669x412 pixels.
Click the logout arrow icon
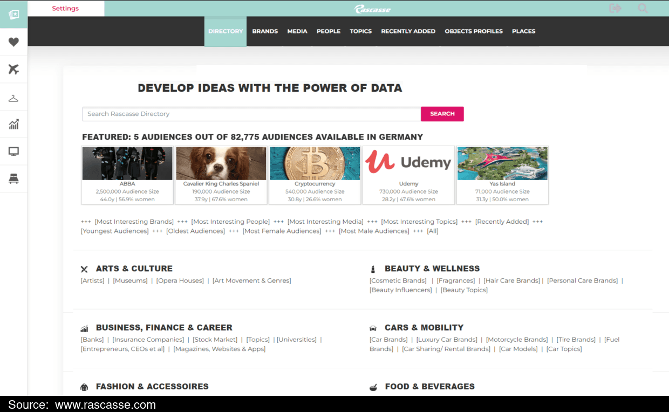pos(615,8)
